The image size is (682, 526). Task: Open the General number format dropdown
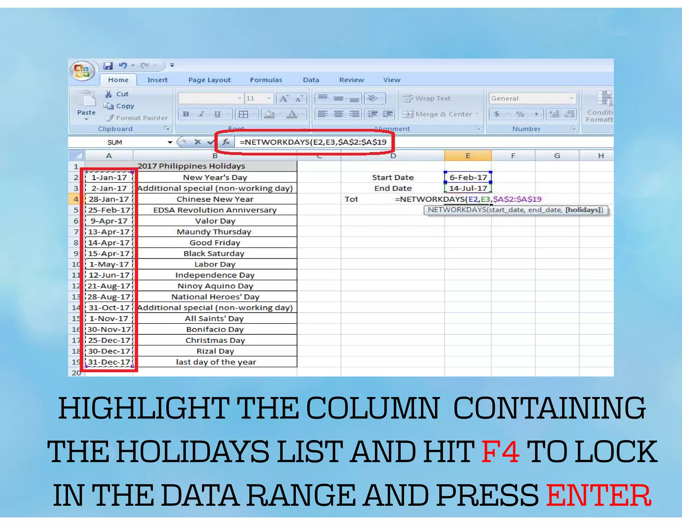tap(571, 98)
